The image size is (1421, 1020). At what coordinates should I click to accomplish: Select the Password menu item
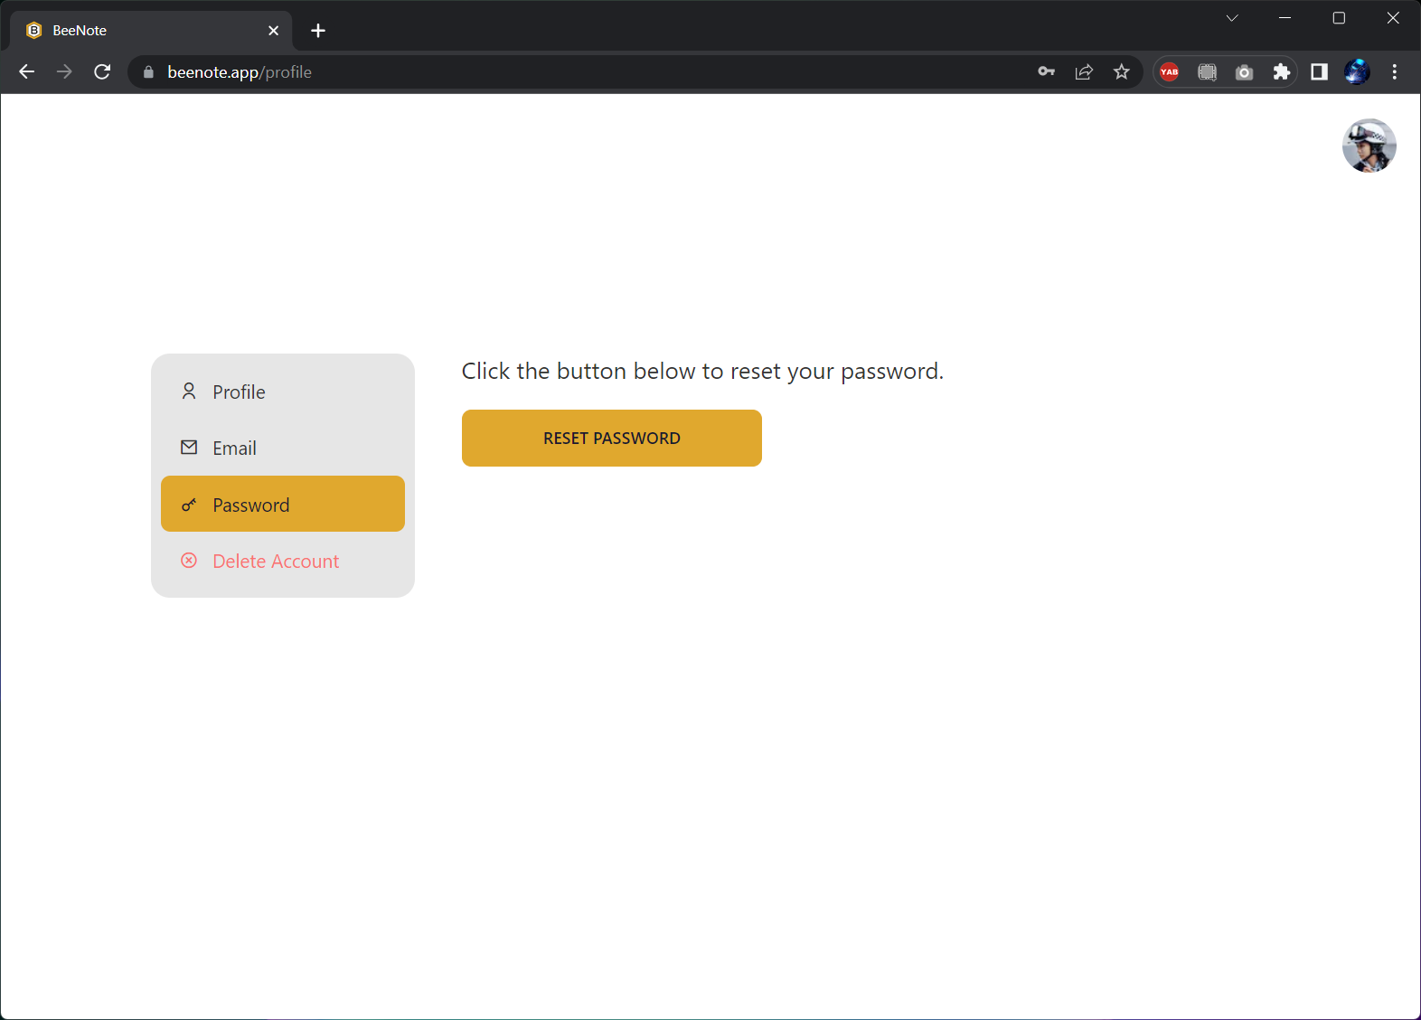click(282, 504)
